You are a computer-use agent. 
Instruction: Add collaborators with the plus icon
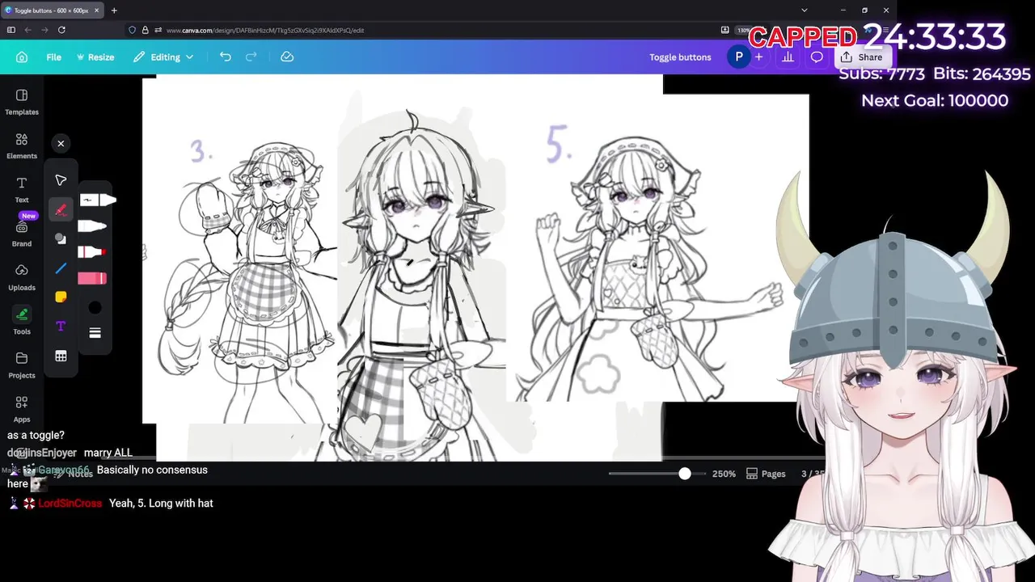[x=758, y=57]
